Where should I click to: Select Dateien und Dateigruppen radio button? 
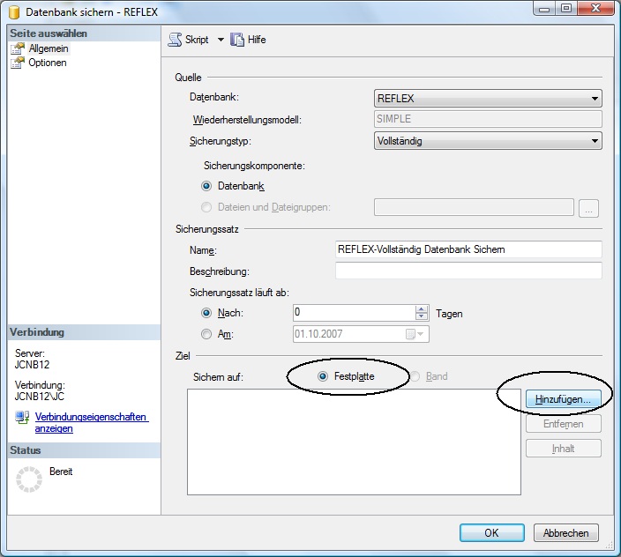coord(206,207)
